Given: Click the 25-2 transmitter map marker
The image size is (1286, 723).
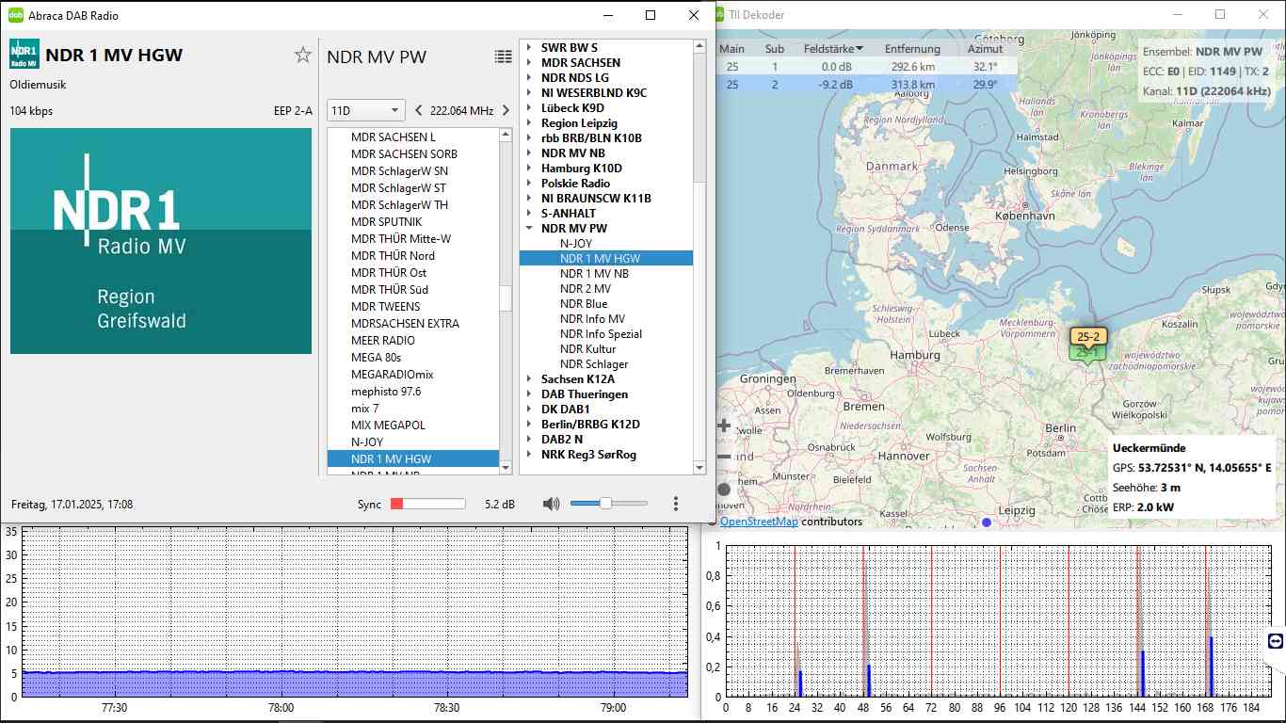Looking at the screenshot, I should [1088, 336].
